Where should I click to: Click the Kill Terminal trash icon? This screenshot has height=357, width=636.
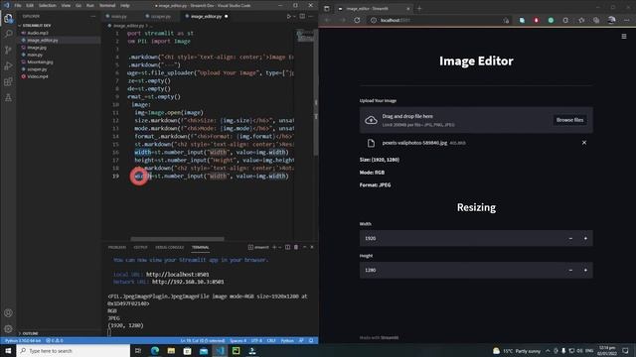tap(296, 247)
